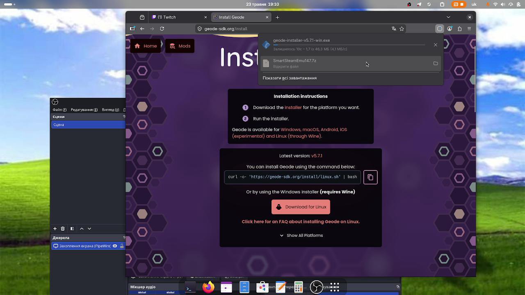Screen dimensions: 525x295
Task: Click the tab overview icon left of Twitch tab
Action: point(142,17)
